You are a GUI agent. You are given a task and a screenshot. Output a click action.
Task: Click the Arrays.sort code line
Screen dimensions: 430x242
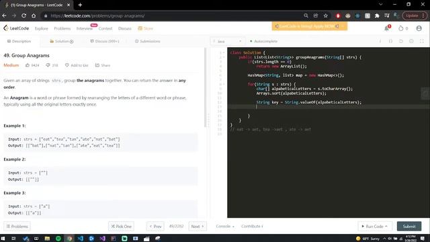[291, 93]
